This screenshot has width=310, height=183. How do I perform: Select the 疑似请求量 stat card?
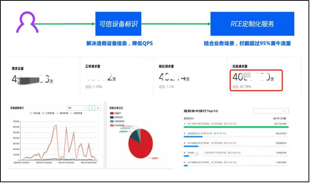(190, 77)
